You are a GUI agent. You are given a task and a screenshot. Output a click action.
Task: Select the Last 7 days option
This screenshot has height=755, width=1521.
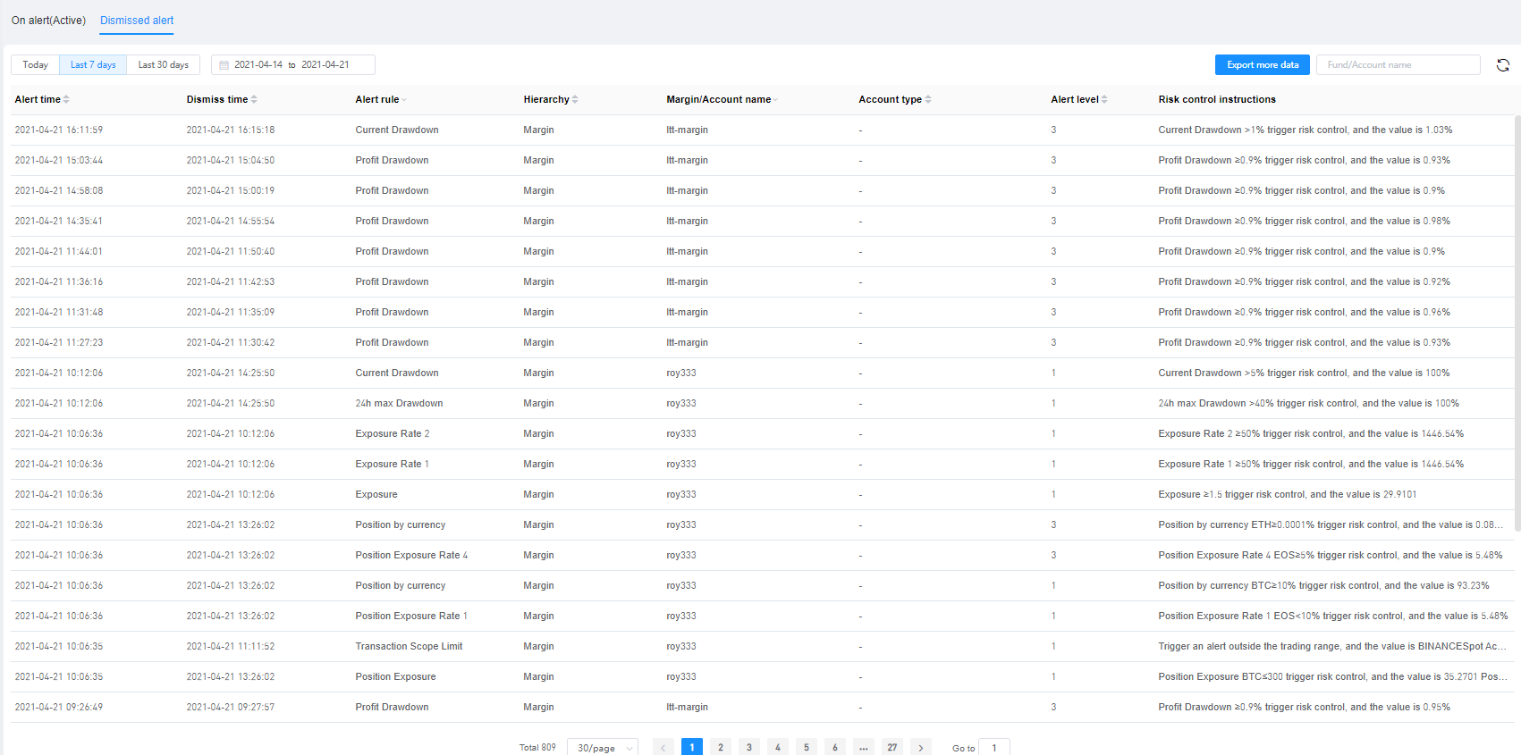[x=93, y=65]
